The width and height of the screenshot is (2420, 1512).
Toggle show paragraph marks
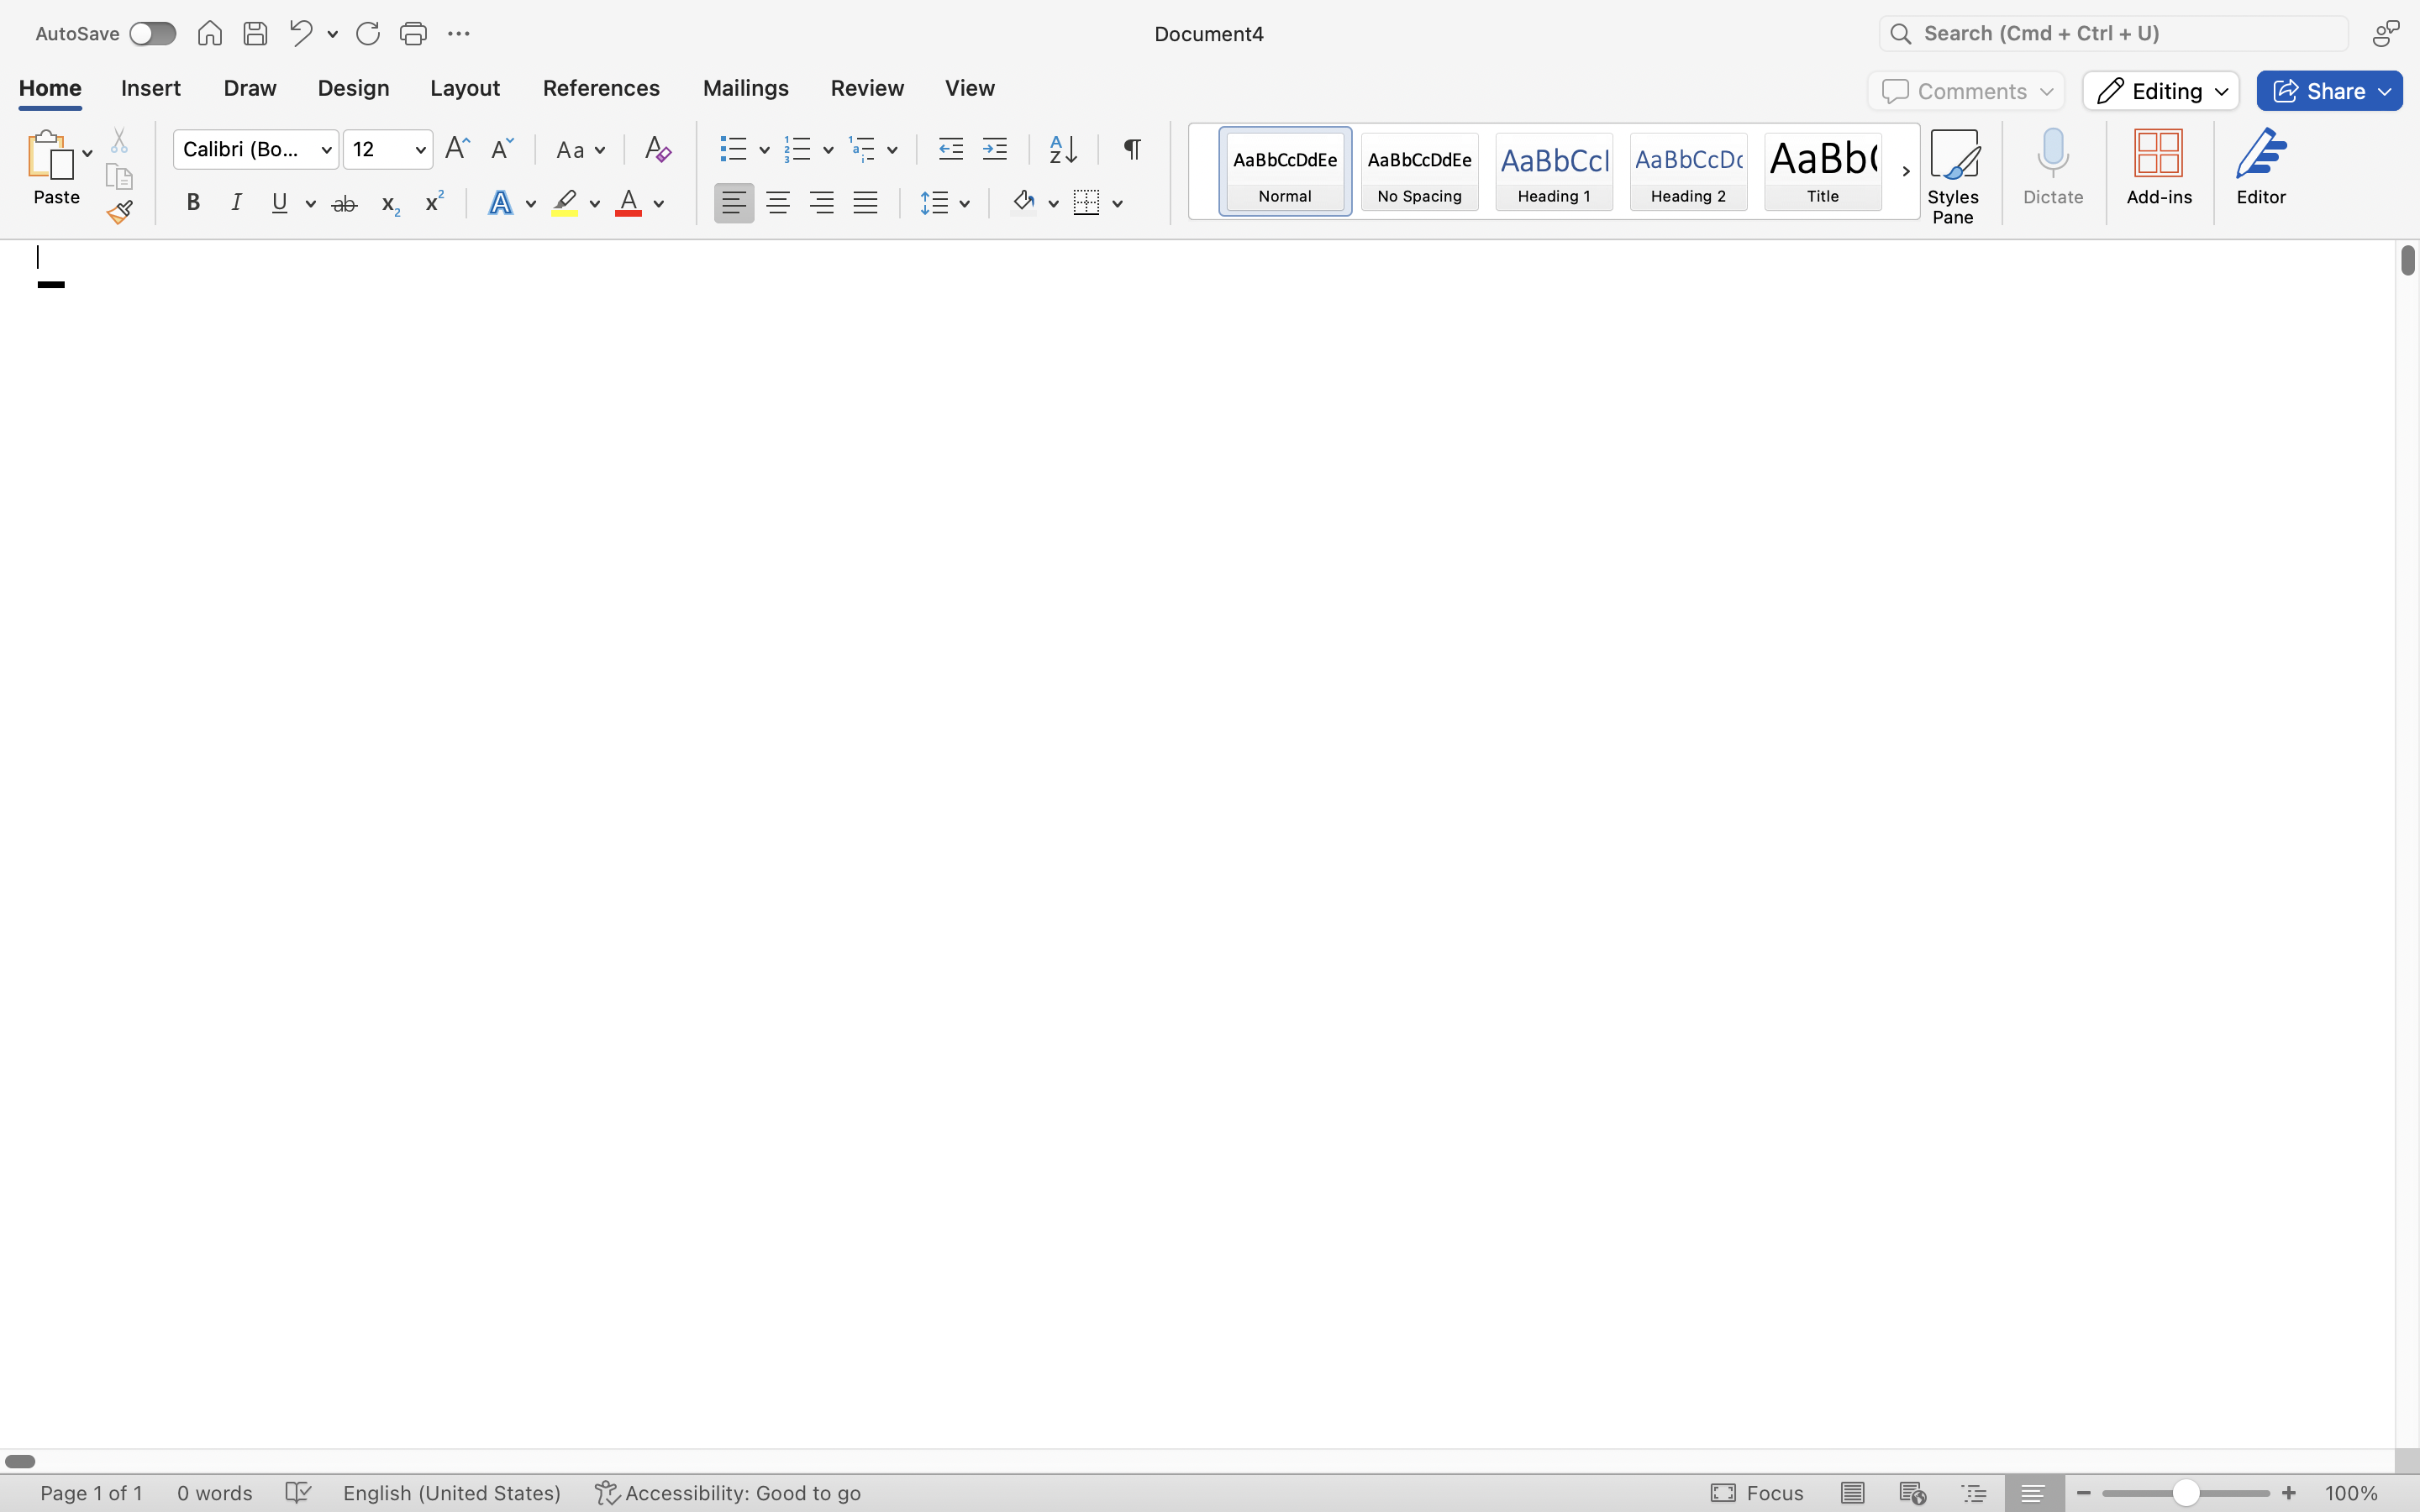pos(1132,149)
